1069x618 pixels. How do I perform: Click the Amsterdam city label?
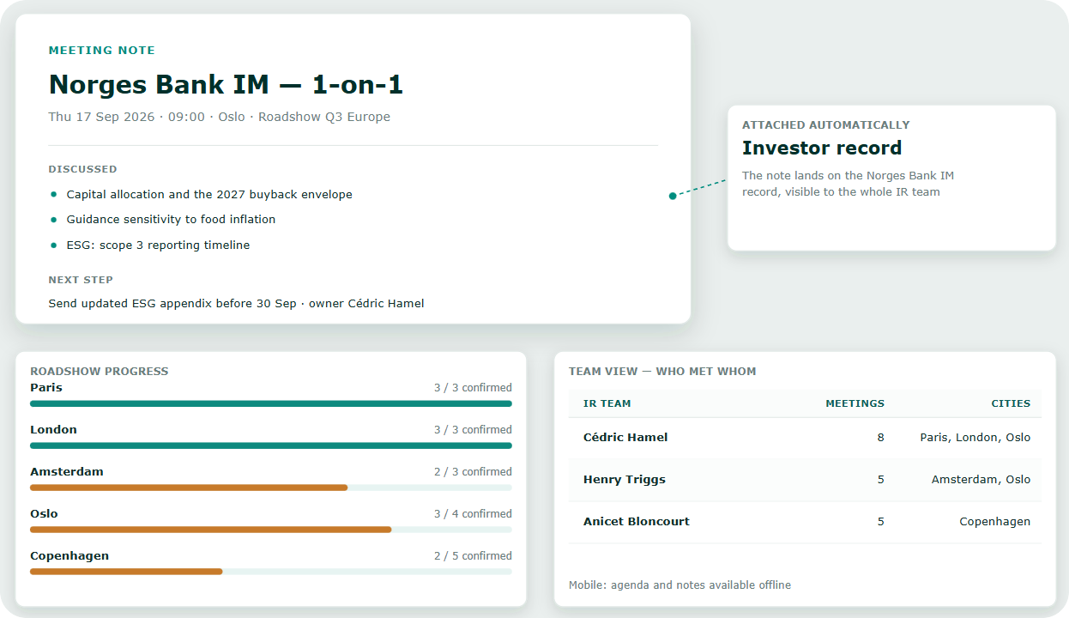67,472
